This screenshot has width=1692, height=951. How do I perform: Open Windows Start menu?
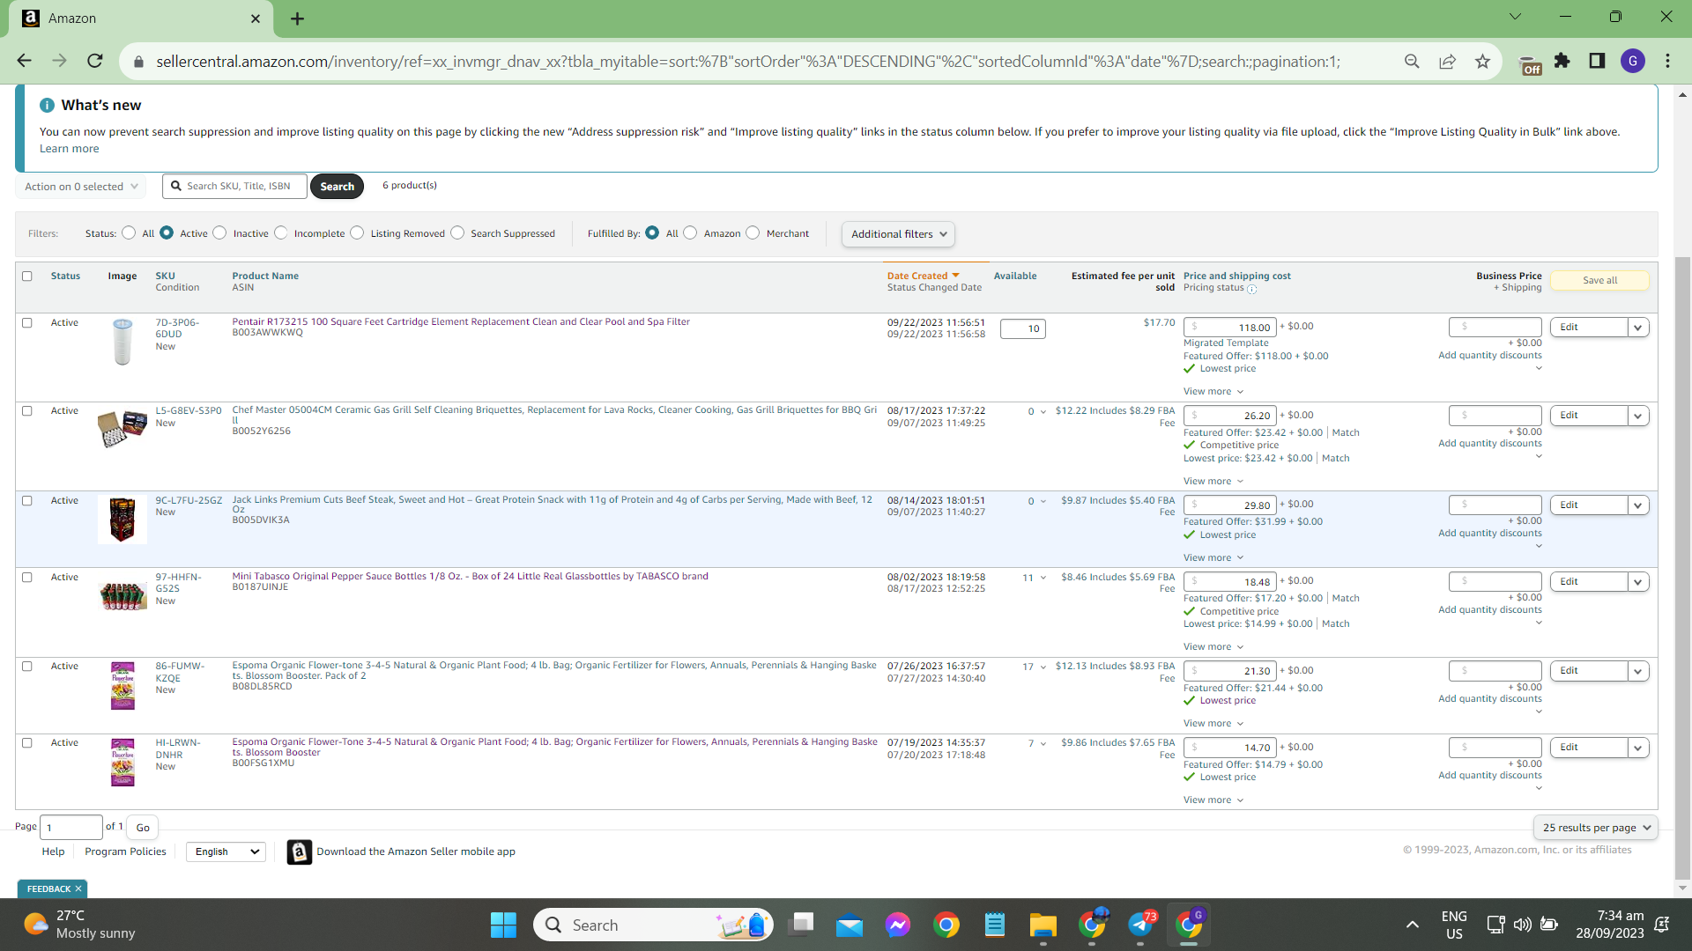point(503,925)
